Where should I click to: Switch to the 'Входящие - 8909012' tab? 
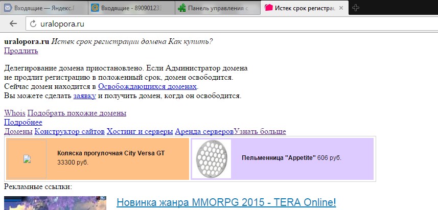(x=131, y=8)
